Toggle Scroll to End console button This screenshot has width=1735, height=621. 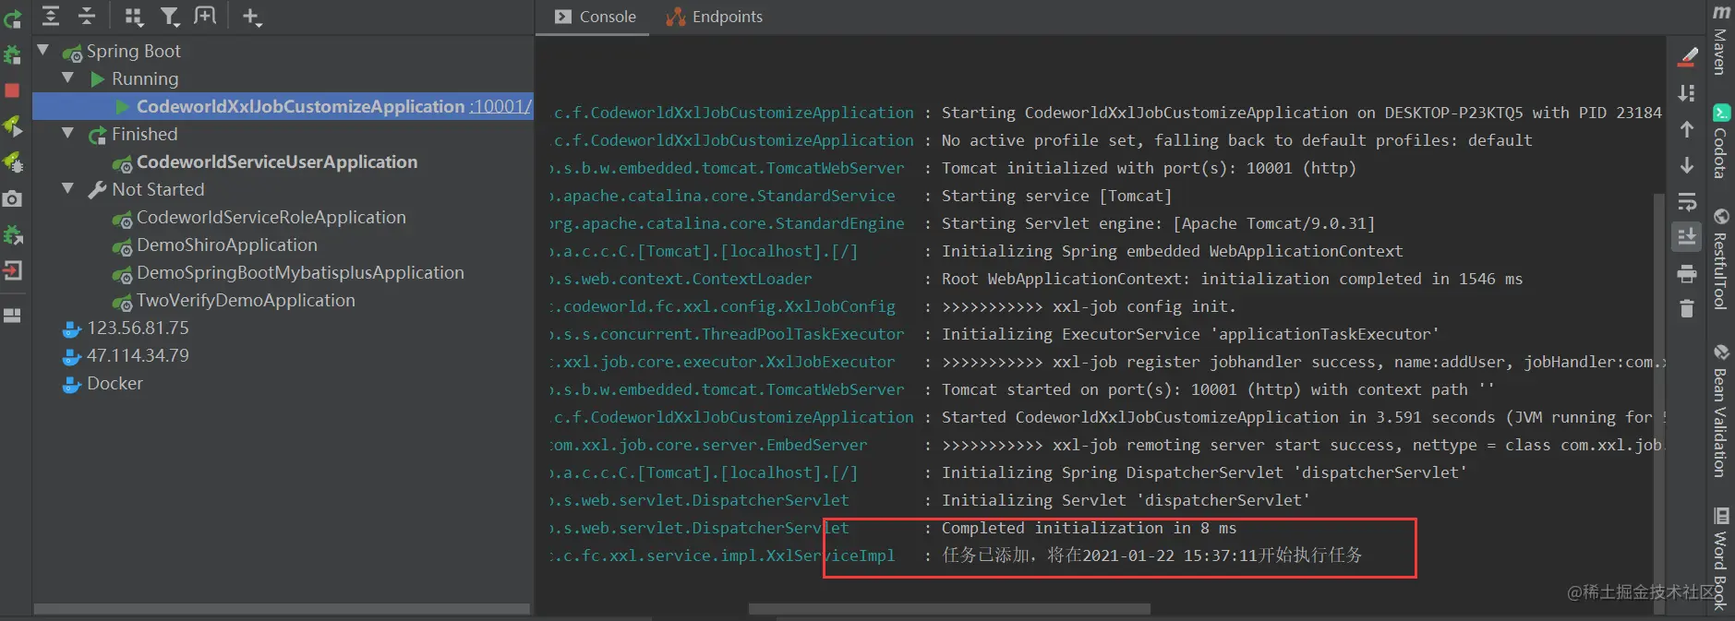click(1687, 237)
